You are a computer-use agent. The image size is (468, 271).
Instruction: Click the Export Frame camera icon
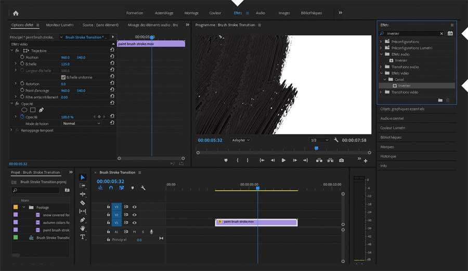(x=342, y=160)
